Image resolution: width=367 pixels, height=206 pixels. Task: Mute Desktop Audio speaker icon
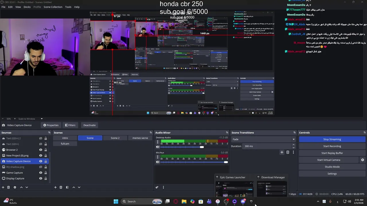point(158,147)
